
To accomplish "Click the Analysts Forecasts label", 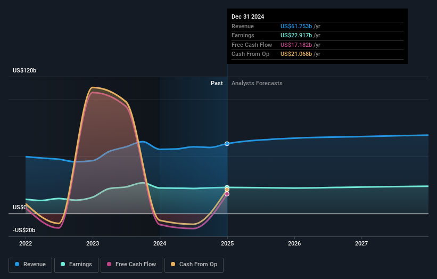I will 257,84.
